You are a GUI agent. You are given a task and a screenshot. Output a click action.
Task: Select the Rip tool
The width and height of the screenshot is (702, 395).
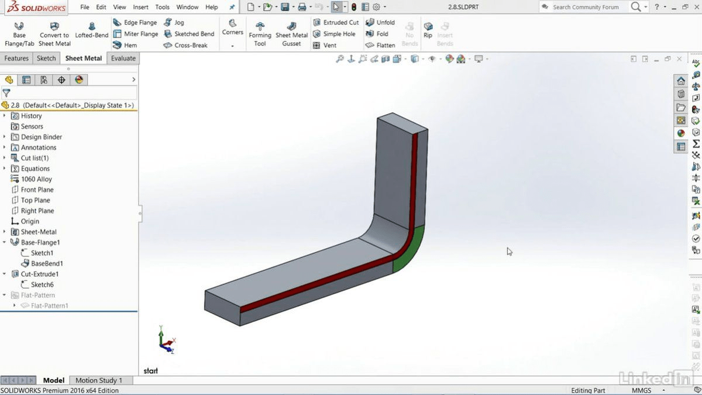pyautogui.click(x=428, y=30)
